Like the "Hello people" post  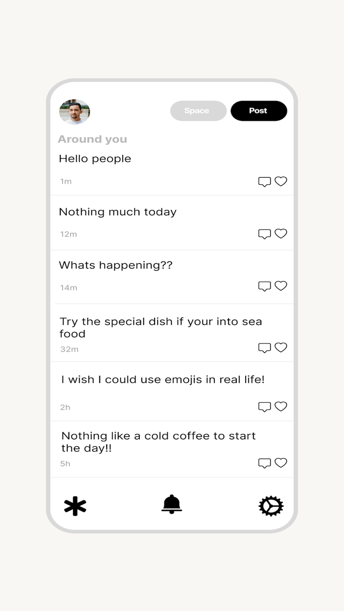point(281,181)
